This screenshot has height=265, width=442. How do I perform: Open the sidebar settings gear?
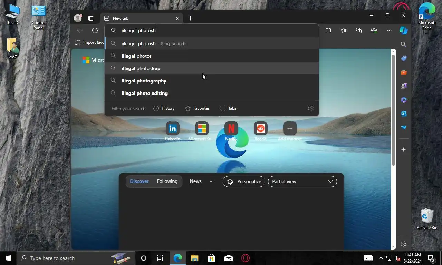[x=403, y=244]
